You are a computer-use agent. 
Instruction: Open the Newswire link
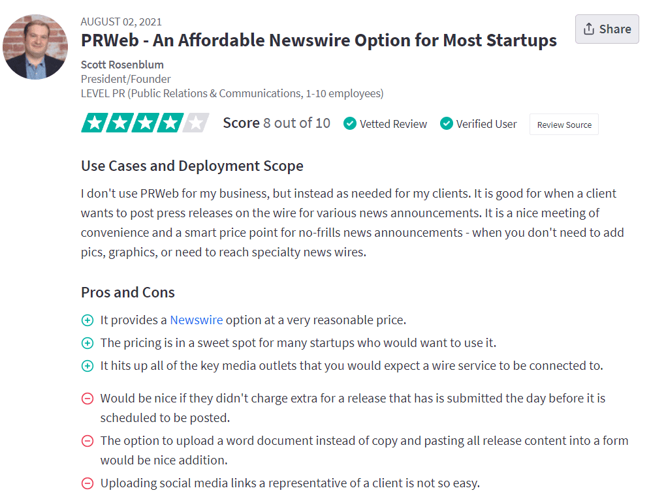(x=197, y=320)
